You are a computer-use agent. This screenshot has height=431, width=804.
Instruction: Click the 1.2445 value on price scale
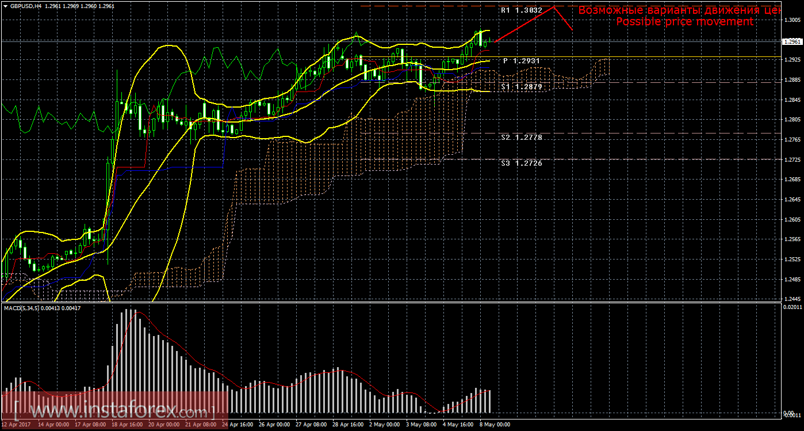792,299
